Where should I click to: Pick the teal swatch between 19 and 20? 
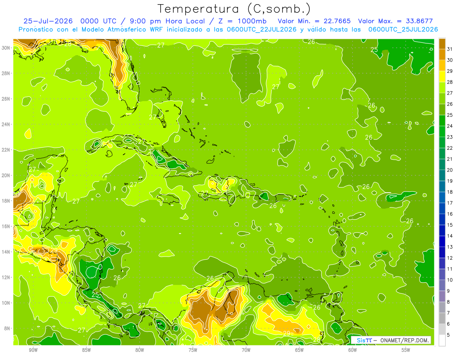click(x=442, y=175)
